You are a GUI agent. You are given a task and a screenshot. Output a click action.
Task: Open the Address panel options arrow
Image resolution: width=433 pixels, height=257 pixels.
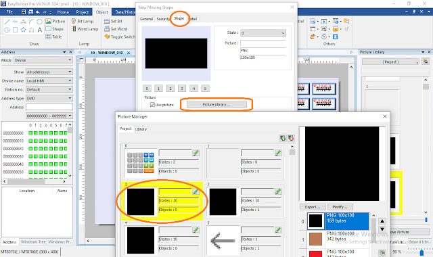[64, 52]
